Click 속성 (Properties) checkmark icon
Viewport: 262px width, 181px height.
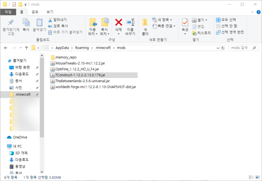[x=185, y=23]
